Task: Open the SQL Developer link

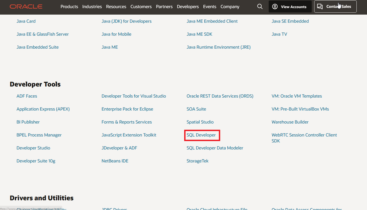Action: click(x=201, y=135)
